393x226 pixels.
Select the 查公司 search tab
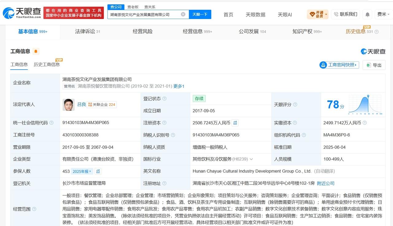tap(116, 7)
